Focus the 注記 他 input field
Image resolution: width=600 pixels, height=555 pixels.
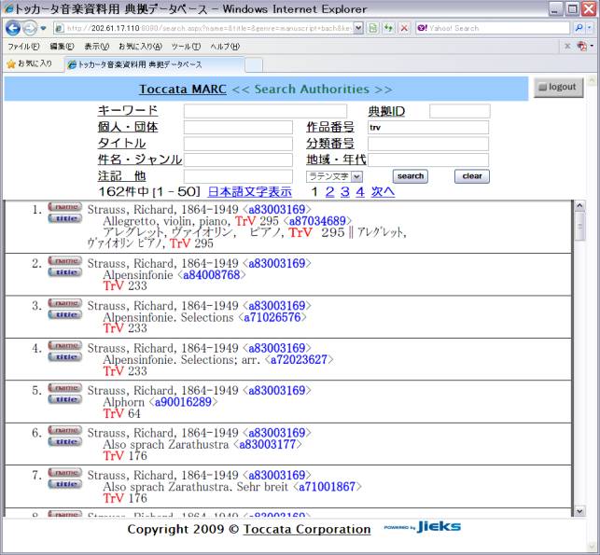(238, 176)
